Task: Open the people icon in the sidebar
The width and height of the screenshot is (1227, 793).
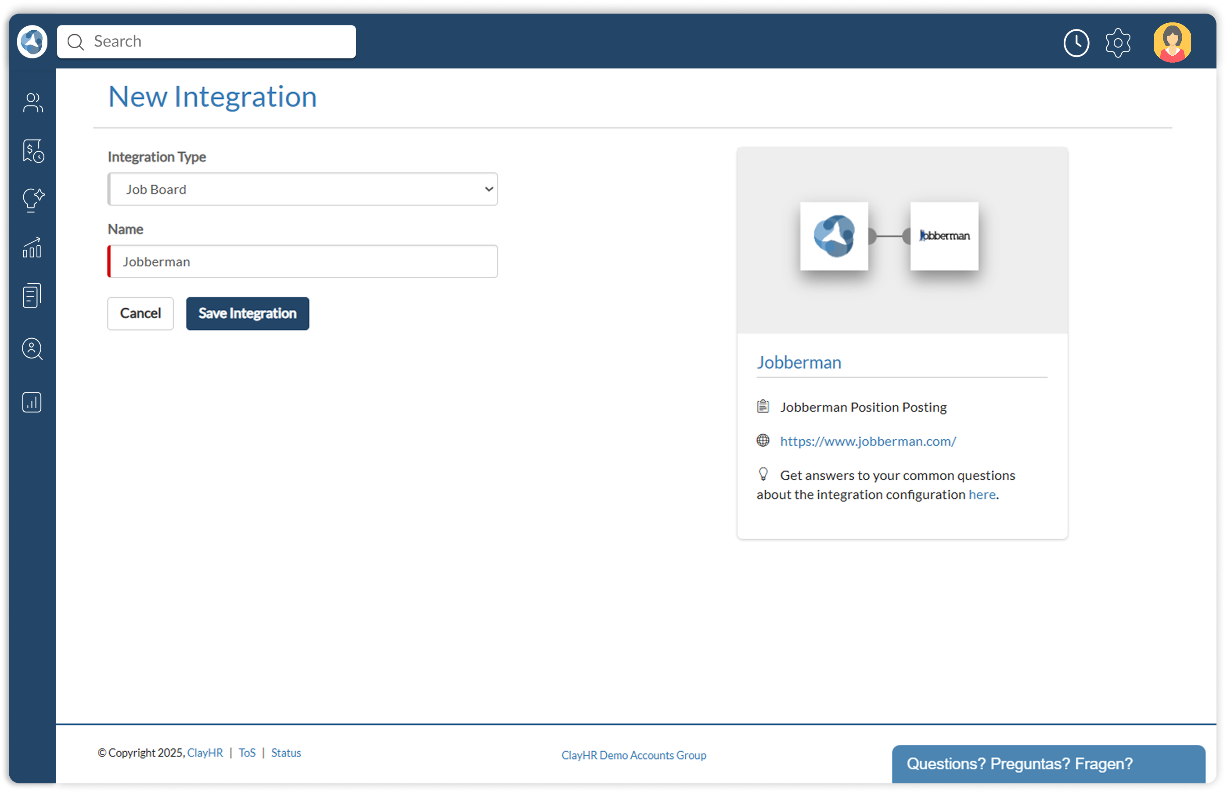Action: click(32, 103)
